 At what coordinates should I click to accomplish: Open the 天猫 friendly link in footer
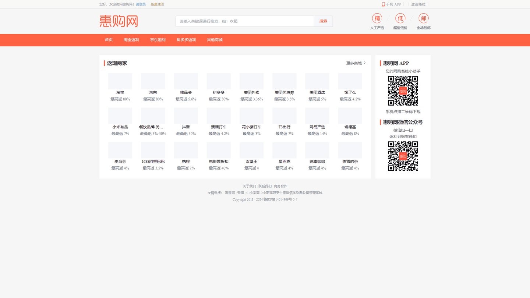pyautogui.click(x=240, y=193)
